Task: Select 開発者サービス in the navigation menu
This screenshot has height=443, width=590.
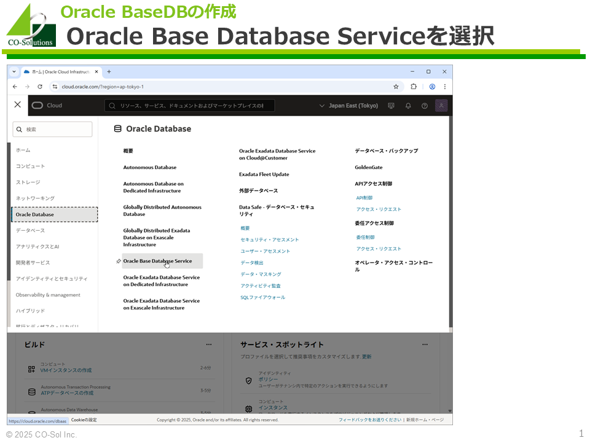Action: click(x=33, y=263)
